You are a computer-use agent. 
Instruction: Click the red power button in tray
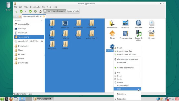pyautogui.click(x=177, y=99)
